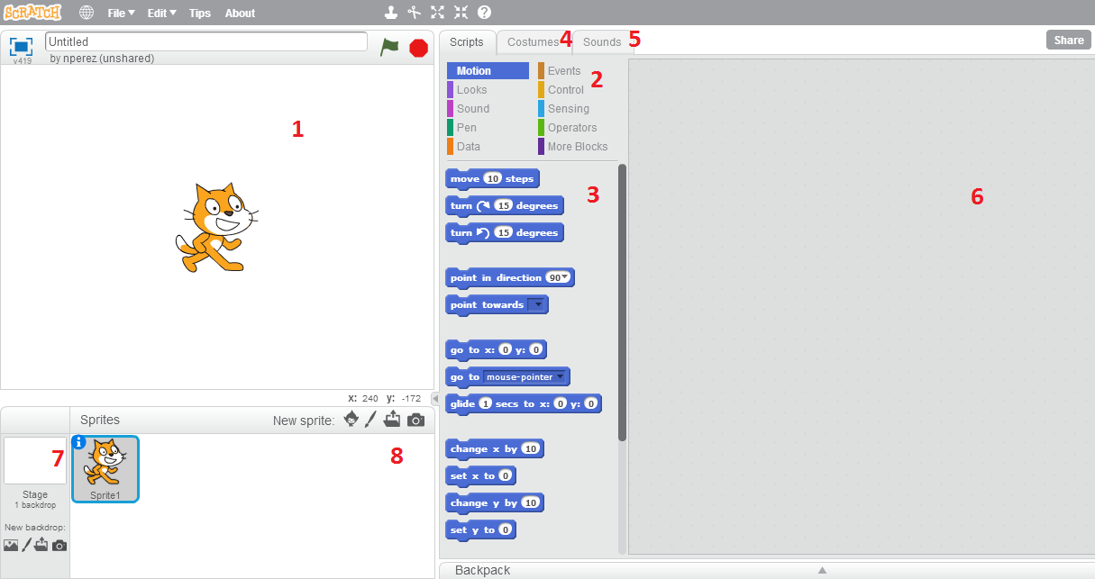Screen dimensions: 1095x579
Task: Click the Block help question mark icon
Action: pyautogui.click(x=484, y=13)
